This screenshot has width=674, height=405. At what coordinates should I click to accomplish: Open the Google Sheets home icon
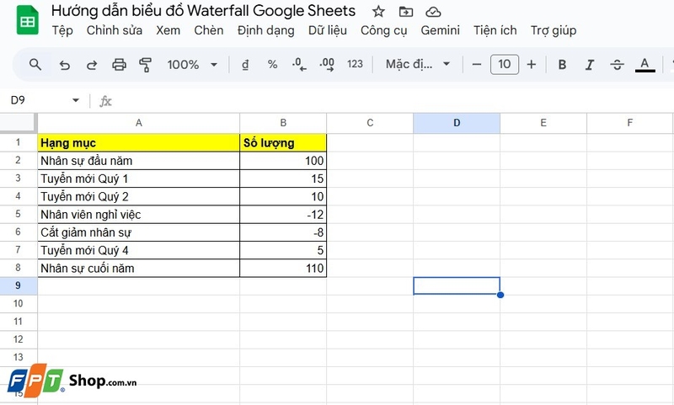click(x=28, y=19)
